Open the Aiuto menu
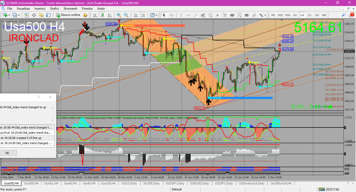This screenshot has height=192, width=356. click(101, 9)
